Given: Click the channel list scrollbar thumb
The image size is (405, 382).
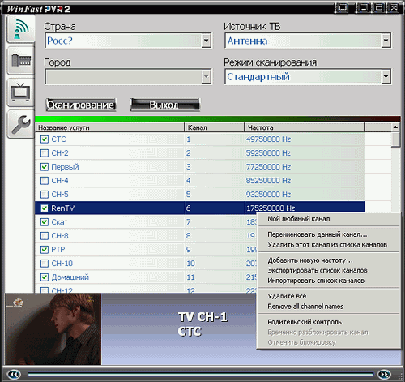Looking at the screenshot, I should [395, 139].
